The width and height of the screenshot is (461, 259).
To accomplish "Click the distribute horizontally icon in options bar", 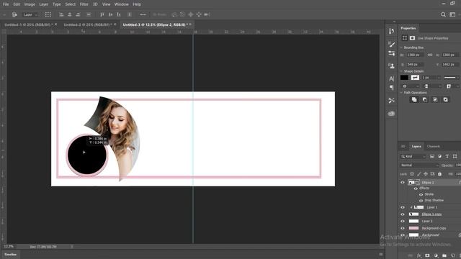I will tap(89, 14).
